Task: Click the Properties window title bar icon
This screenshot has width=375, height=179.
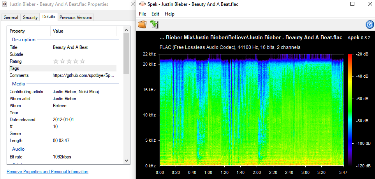Action: pyautogui.click(x=4, y=4)
